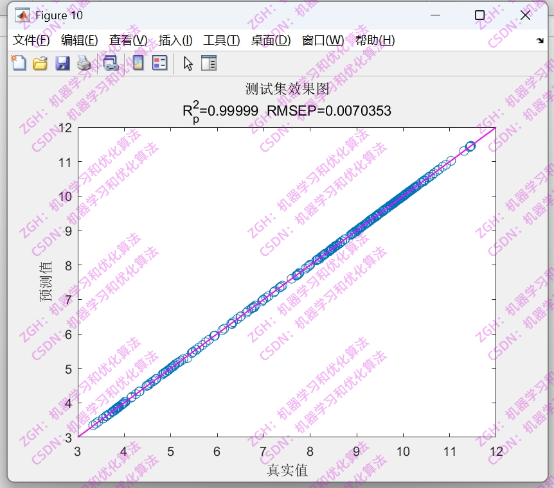The image size is (554, 488).
Task: Open the 编辑(E) menu
Action: point(80,40)
